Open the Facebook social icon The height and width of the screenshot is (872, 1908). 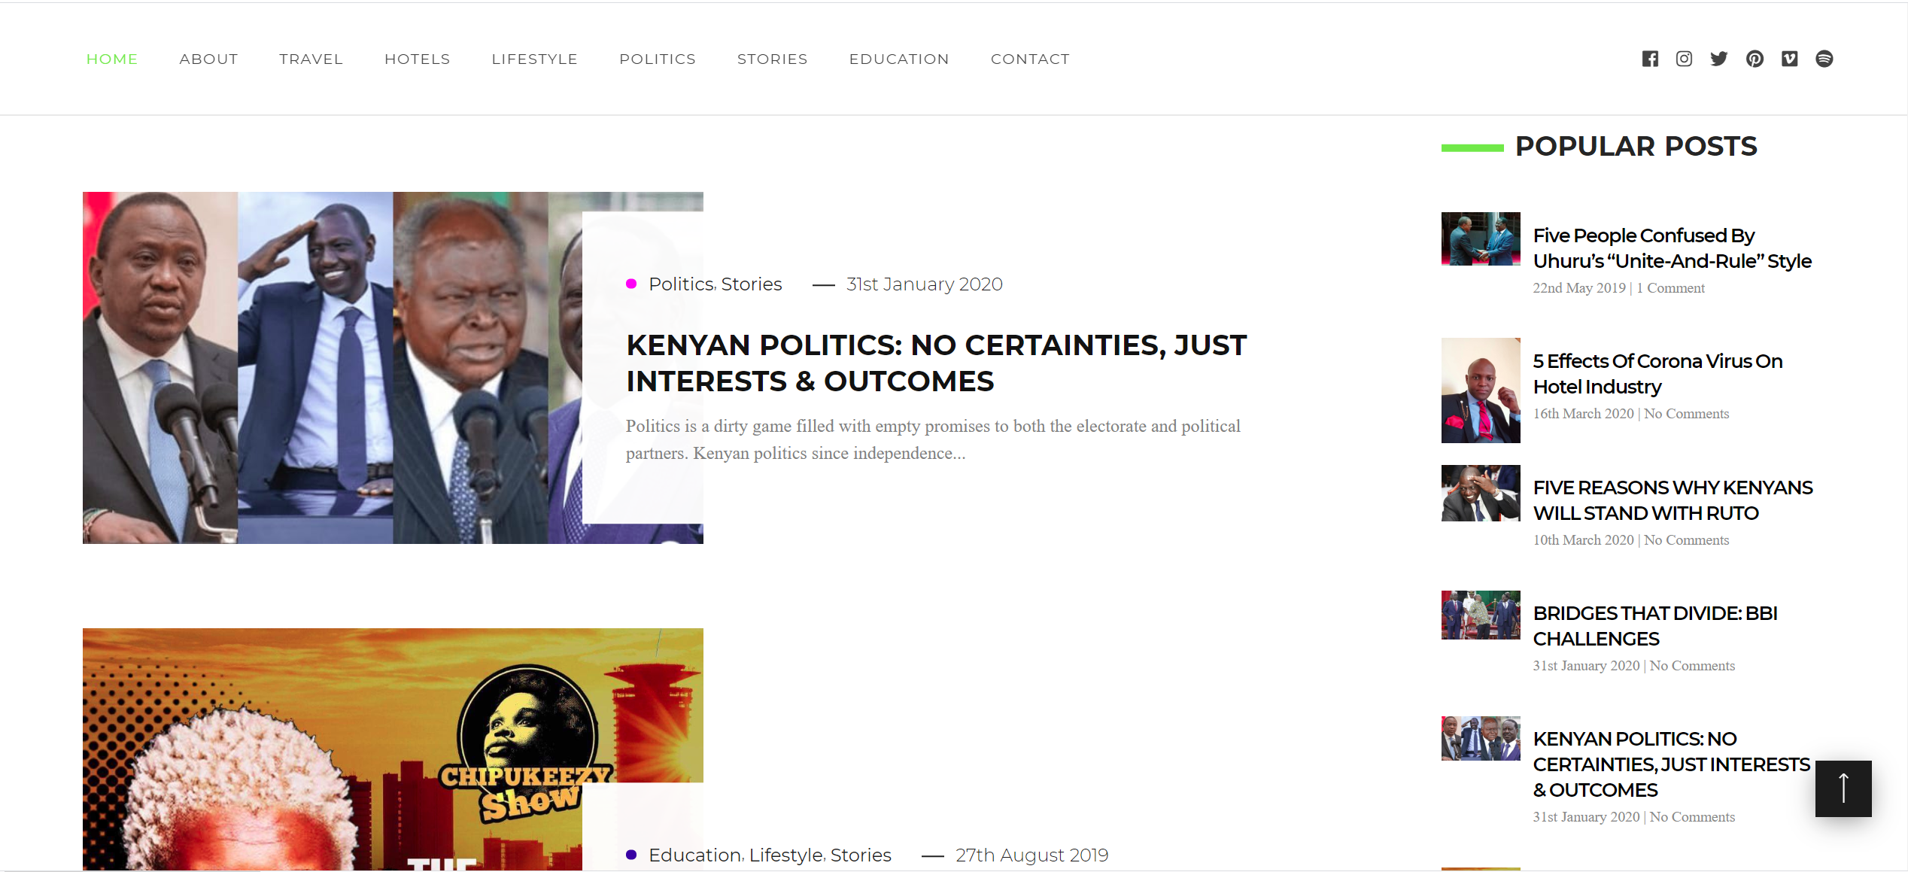1650,59
